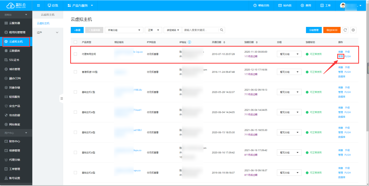Open 暂无分组 dropdown for 香港极速100型 row
This screenshot has height=186, width=369.
(x=289, y=72)
